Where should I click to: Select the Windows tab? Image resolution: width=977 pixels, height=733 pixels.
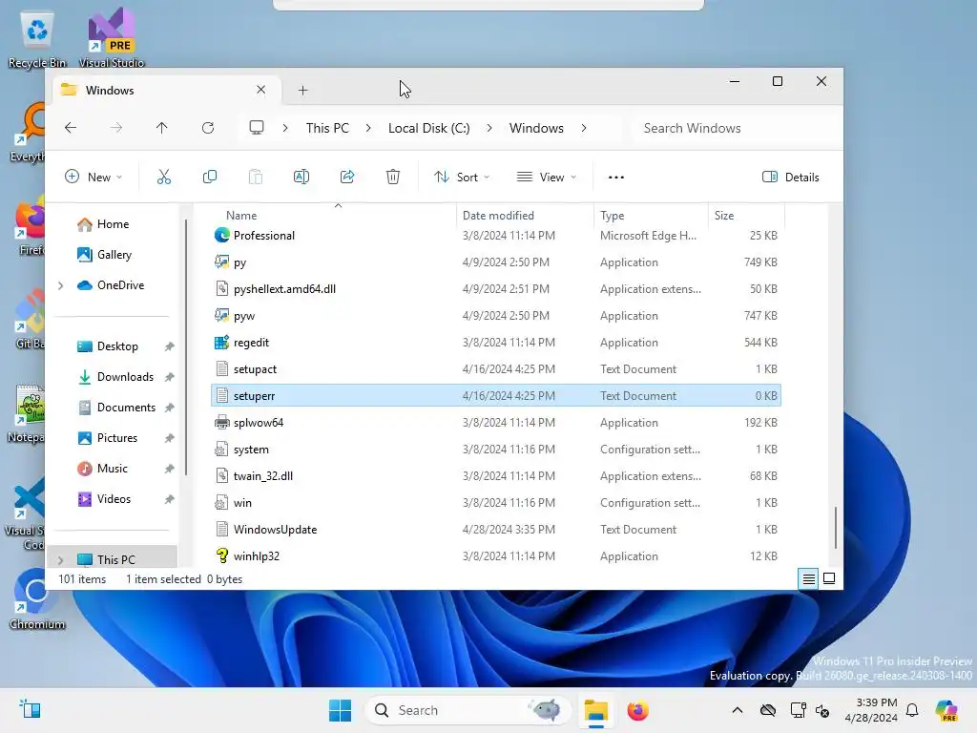click(x=166, y=91)
